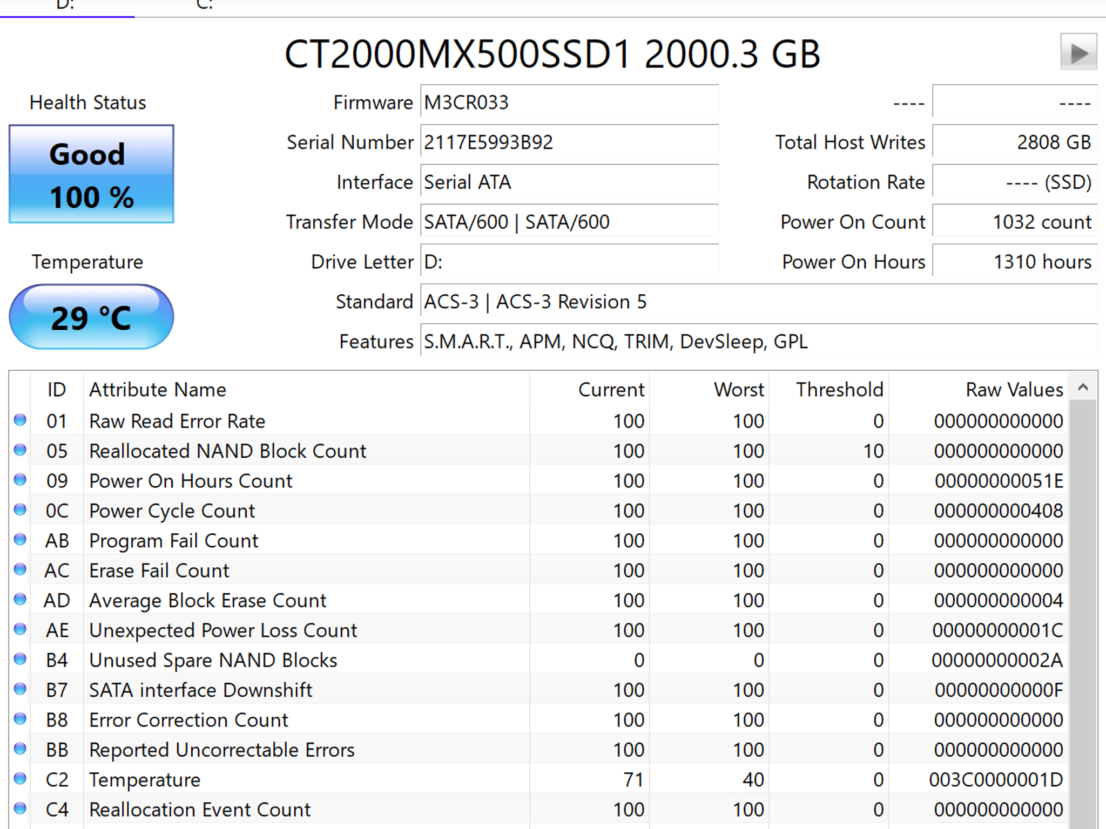The width and height of the screenshot is (1106, 829).
Task: Click raw value 00000000000F
Action: 999,690
